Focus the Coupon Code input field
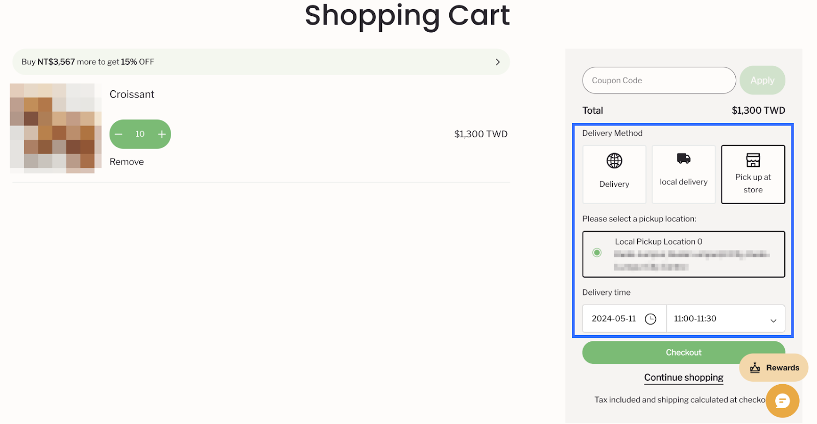817x424 pixels. click(x=658, y=81)
